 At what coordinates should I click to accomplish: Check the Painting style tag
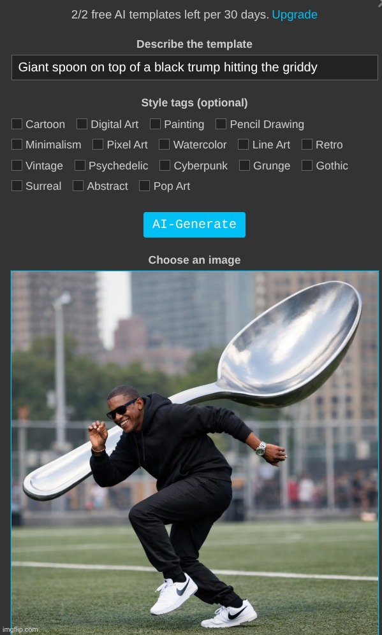156,124
